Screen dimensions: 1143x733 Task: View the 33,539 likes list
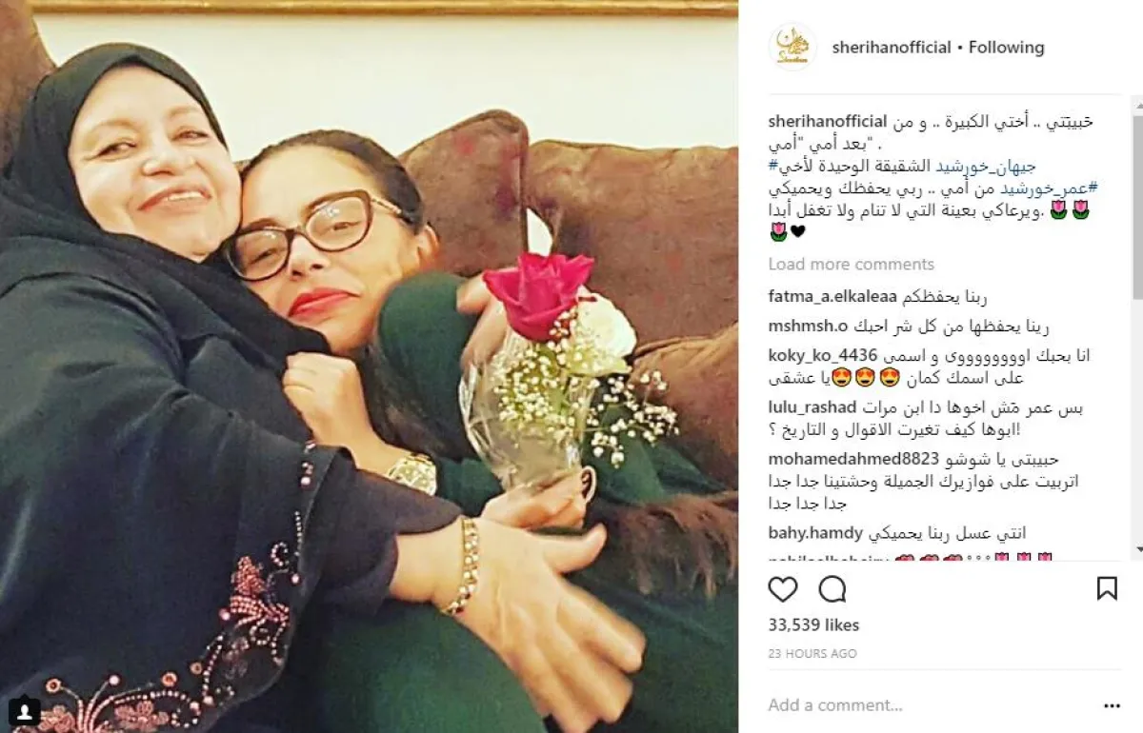pyautogui.click(x=813, y=625)
